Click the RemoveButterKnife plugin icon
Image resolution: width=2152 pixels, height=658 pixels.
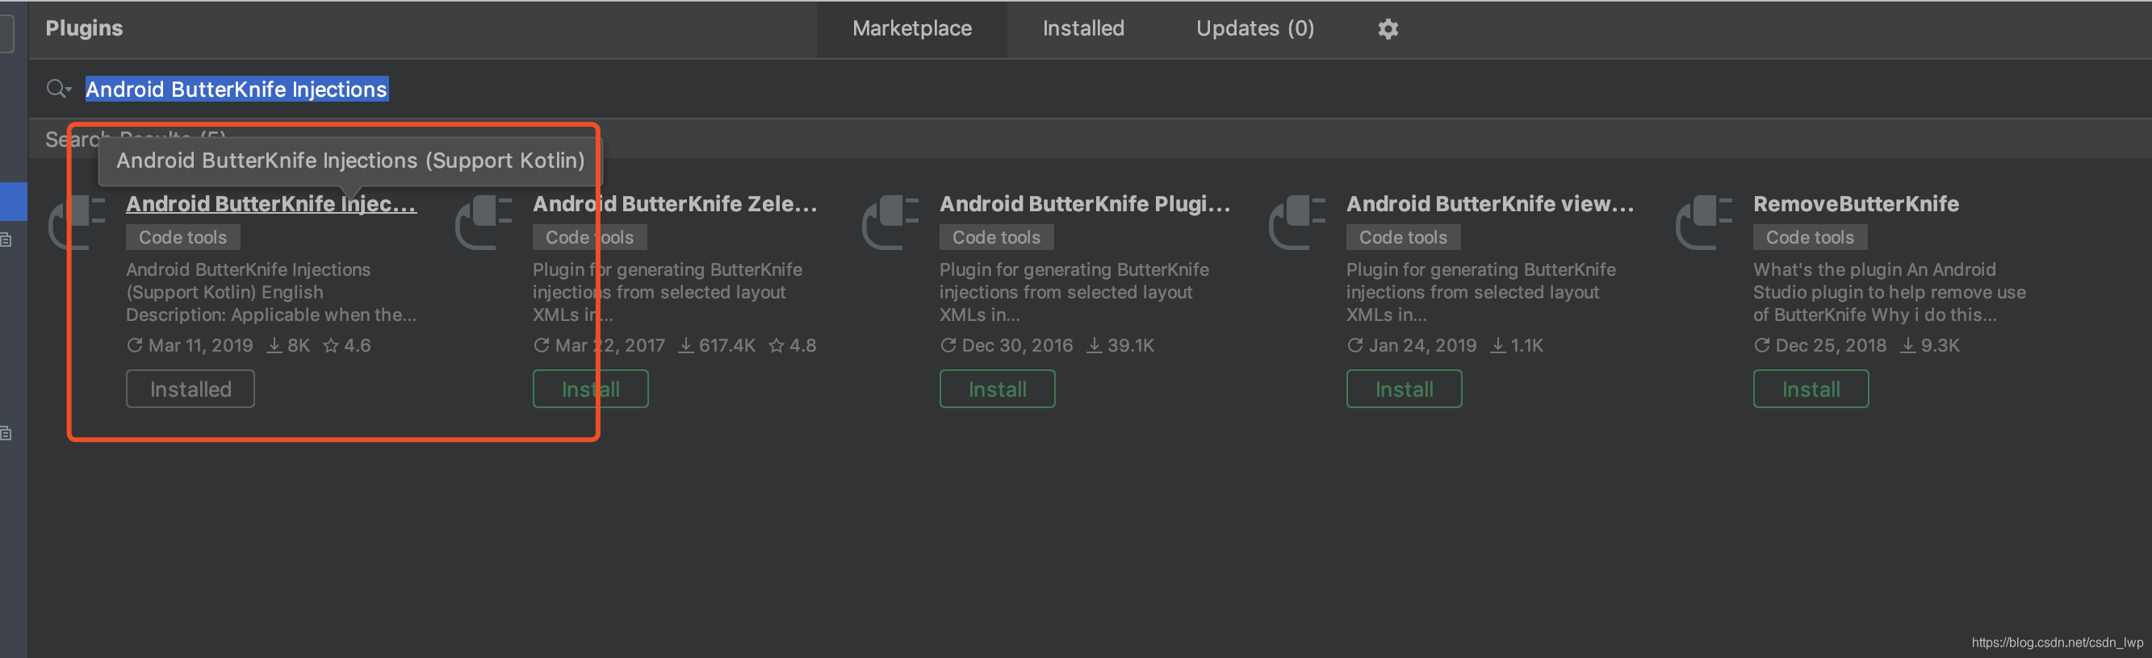click(1704, 222)
